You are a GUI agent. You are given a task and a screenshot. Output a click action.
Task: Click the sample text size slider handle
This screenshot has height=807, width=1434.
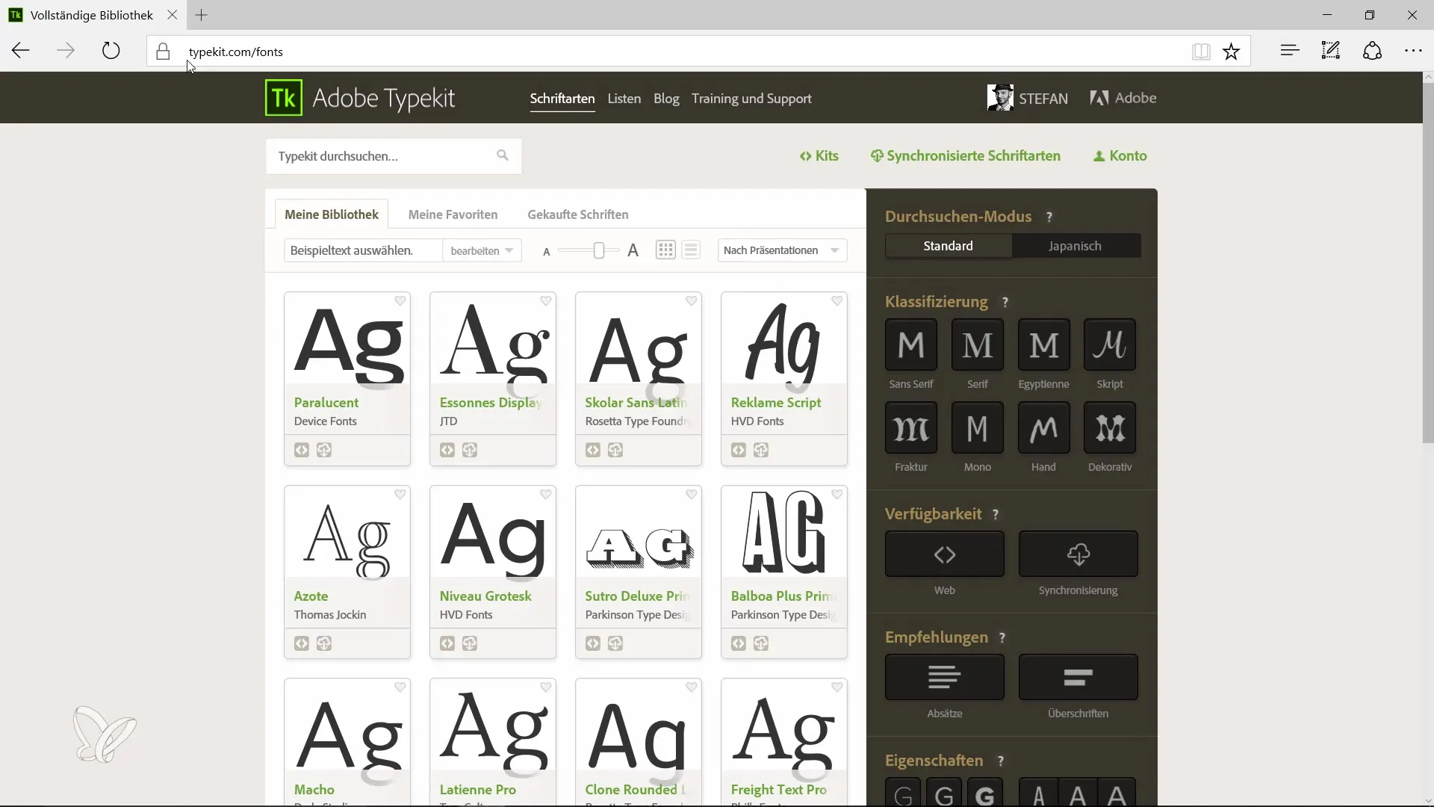coord(599,250)
